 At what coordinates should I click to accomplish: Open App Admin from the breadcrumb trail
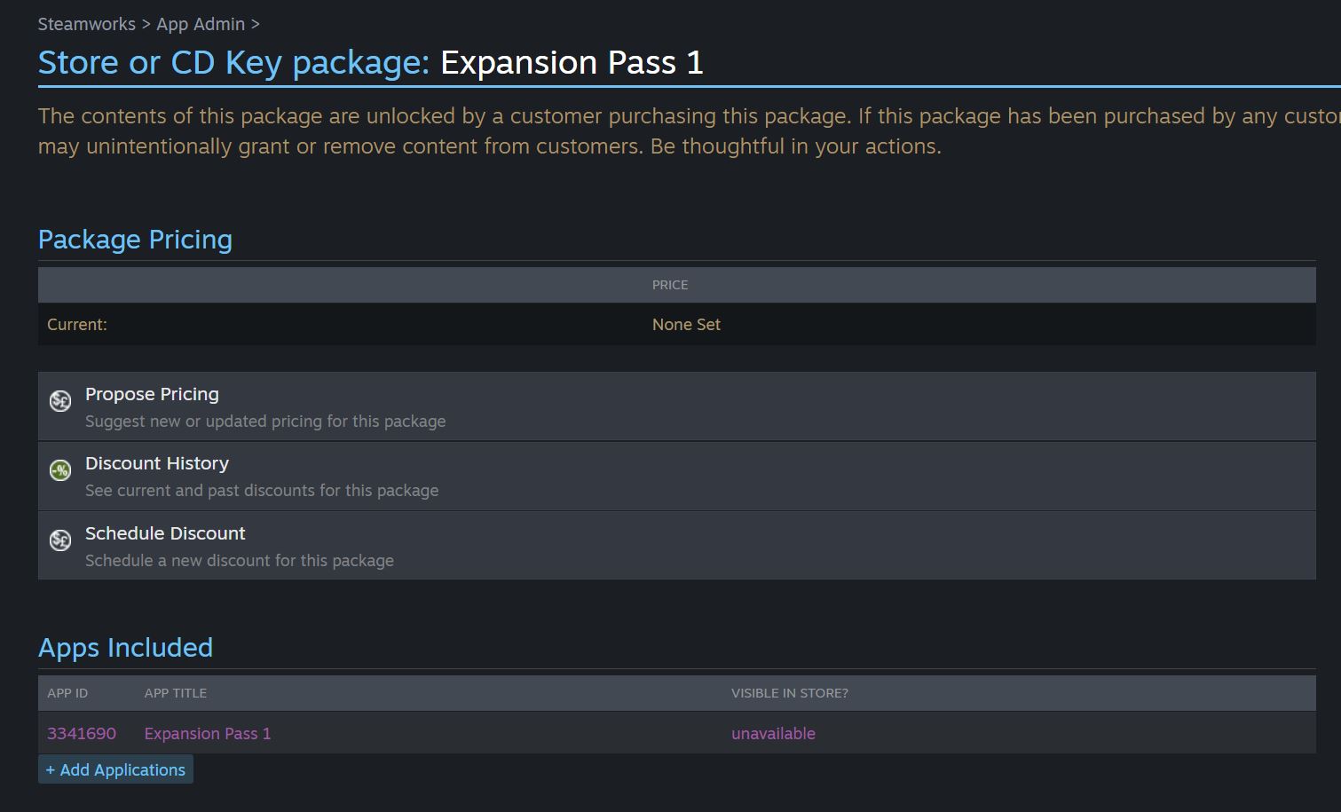click(x=201, y=24)
